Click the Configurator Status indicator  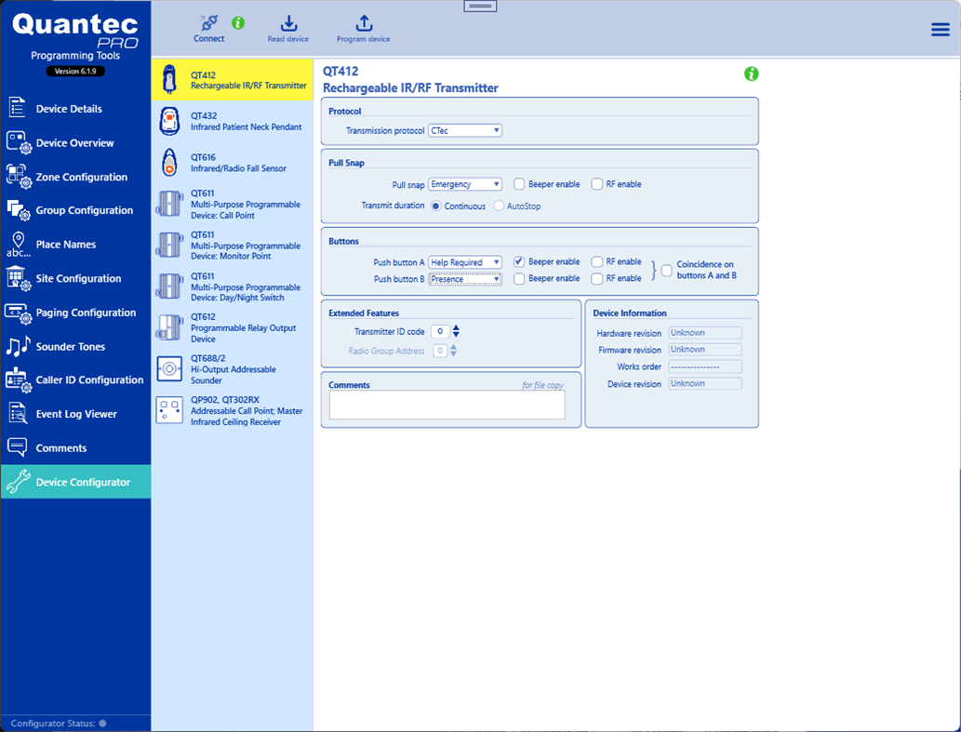103,724
